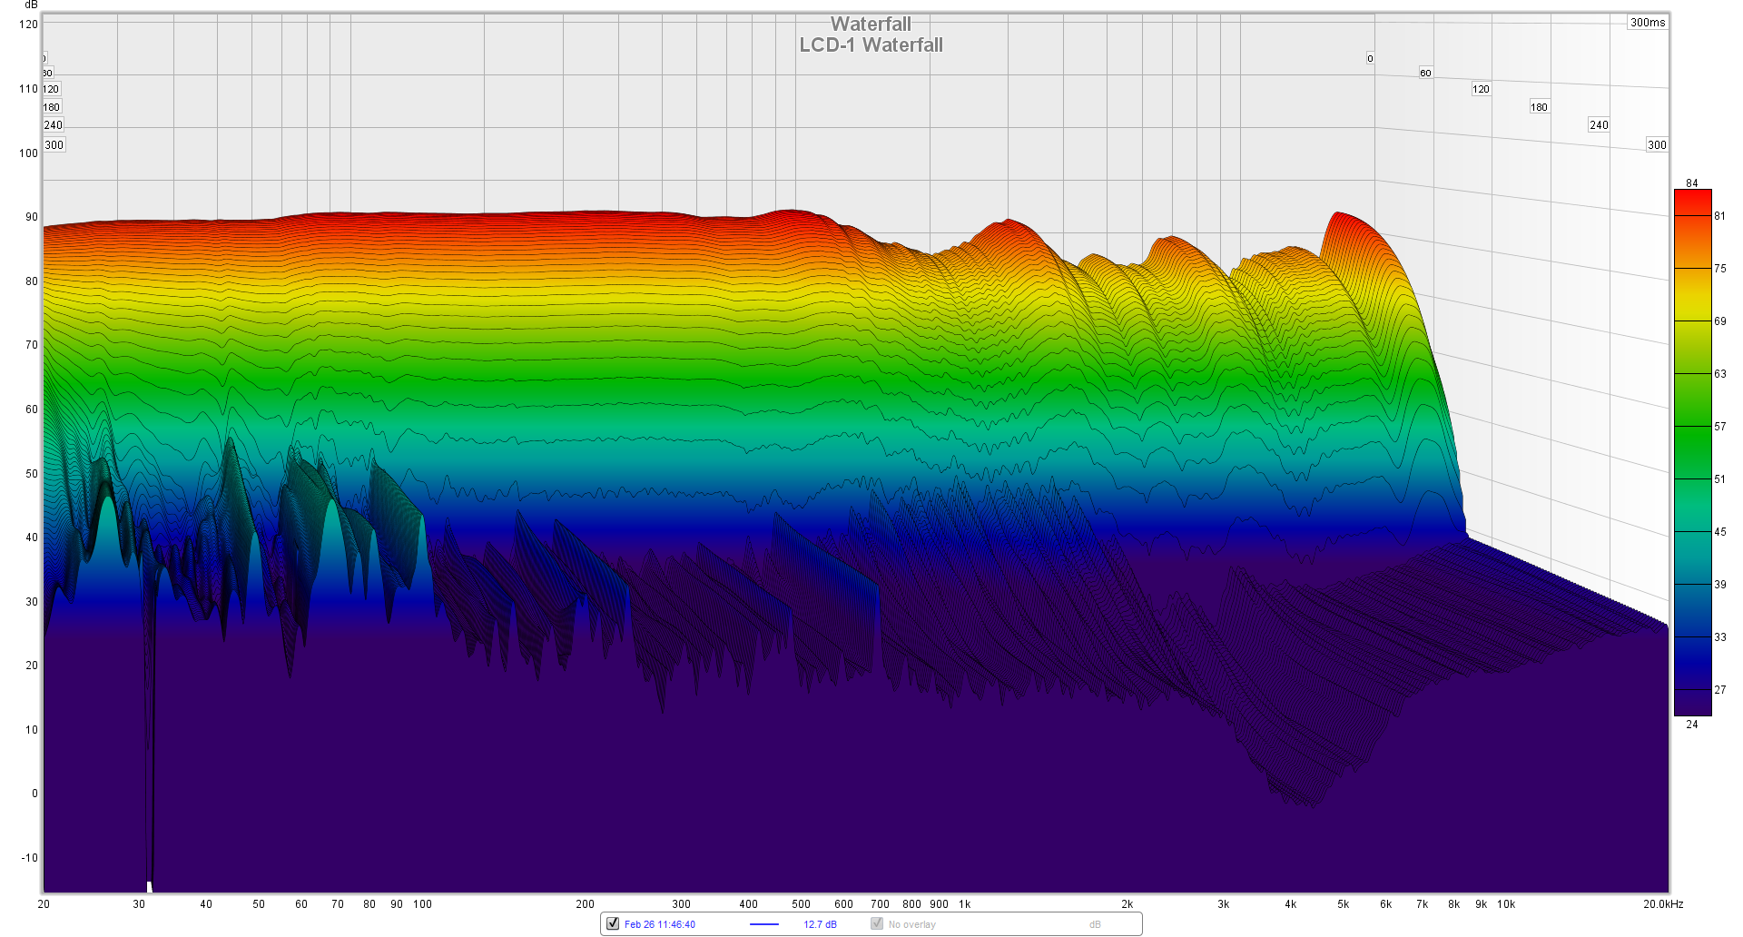
Task: Select the Feb 26 11:46:40 measurement label
Action: pos(660,924)
